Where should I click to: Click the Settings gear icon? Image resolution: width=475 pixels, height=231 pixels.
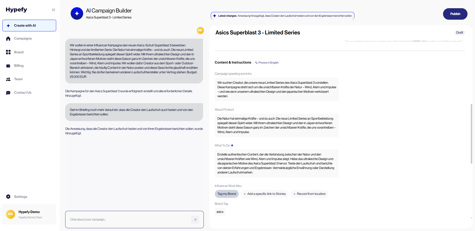[8, 197]
